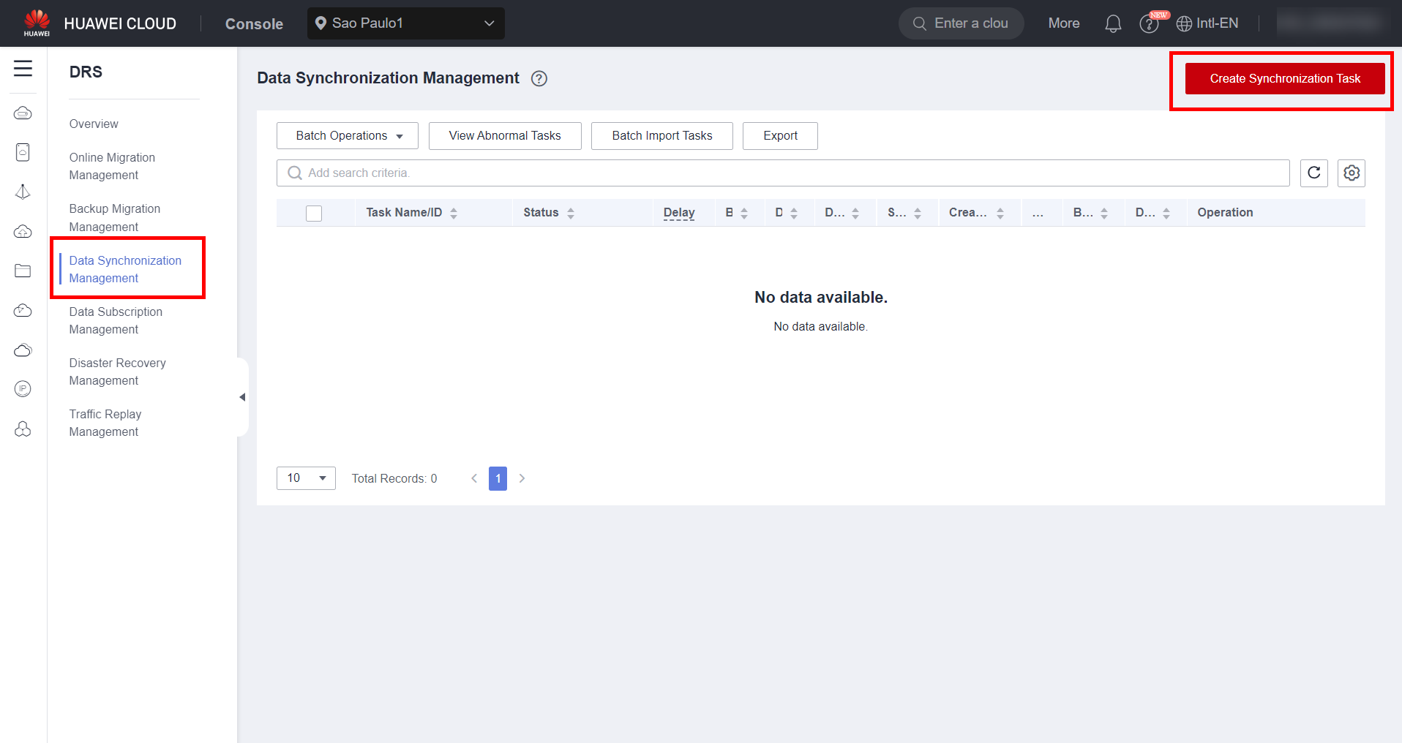Click help icon beside Data Synchronization Management title
The width and height of the screenshot is (1402, 743).
tap(539, 78)
